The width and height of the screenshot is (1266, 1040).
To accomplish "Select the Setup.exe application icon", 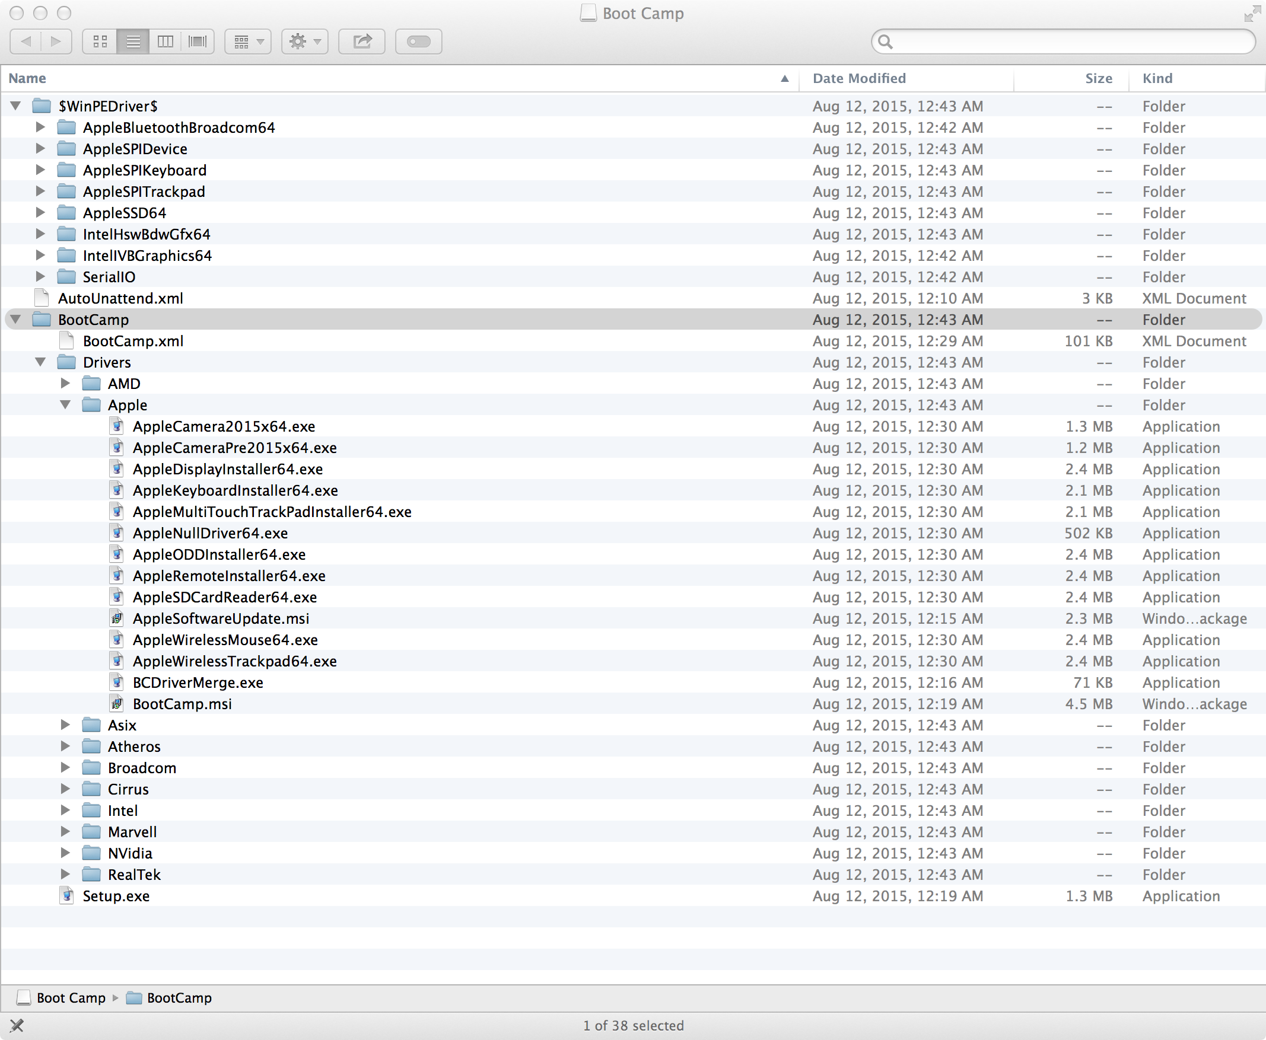I will click(x=67, y=896).
